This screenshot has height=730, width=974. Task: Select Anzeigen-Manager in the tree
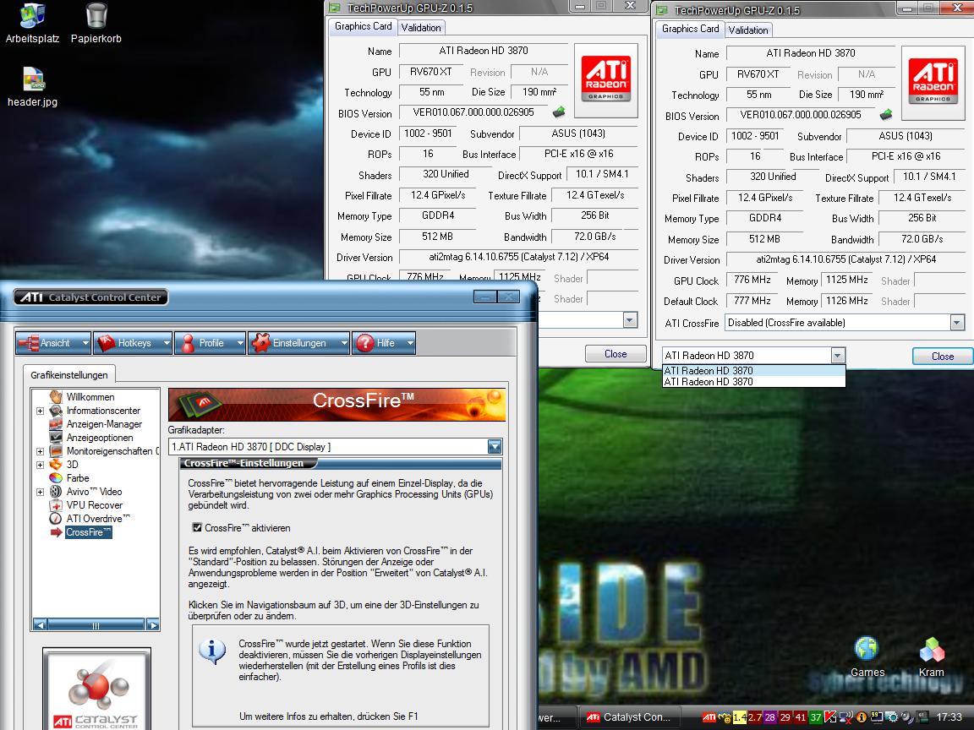point(104,425)
